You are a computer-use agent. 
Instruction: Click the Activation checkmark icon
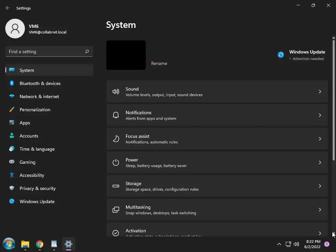click(116, 233)
